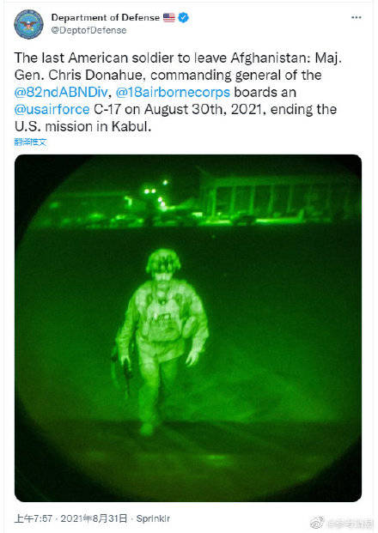Open the @18airbornecorps mention
Screen dimensions: 378x533
(x=173, y=93)
